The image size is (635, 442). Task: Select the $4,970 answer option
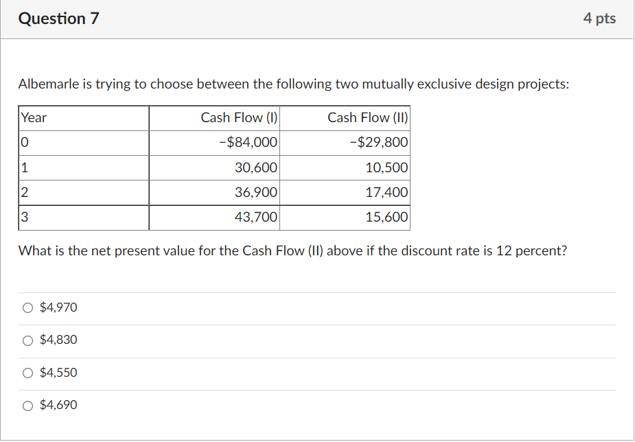pos(27,307)
